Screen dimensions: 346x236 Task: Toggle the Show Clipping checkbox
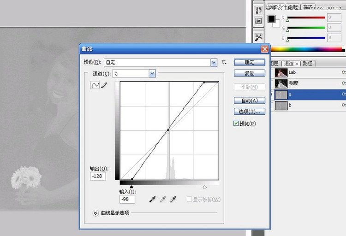189,199
